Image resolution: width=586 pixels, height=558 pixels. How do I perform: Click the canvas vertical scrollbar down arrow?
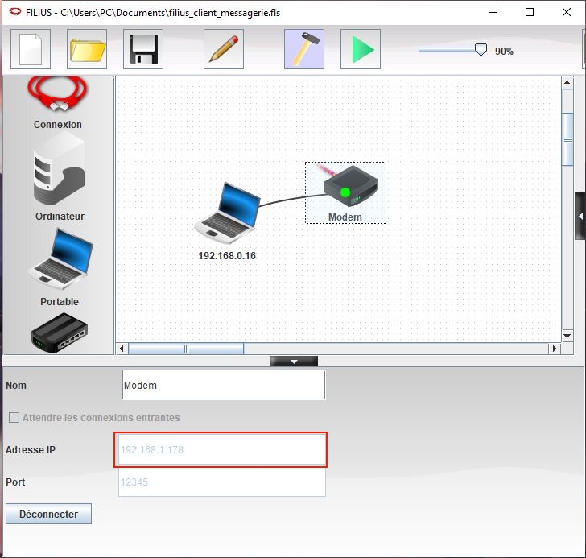point(567,336)
